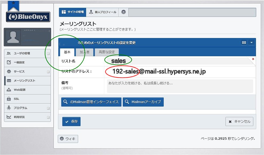The width and height of the screenshot is (264, 155).
Task: Click the 保存 button
Action: point(71,121)
